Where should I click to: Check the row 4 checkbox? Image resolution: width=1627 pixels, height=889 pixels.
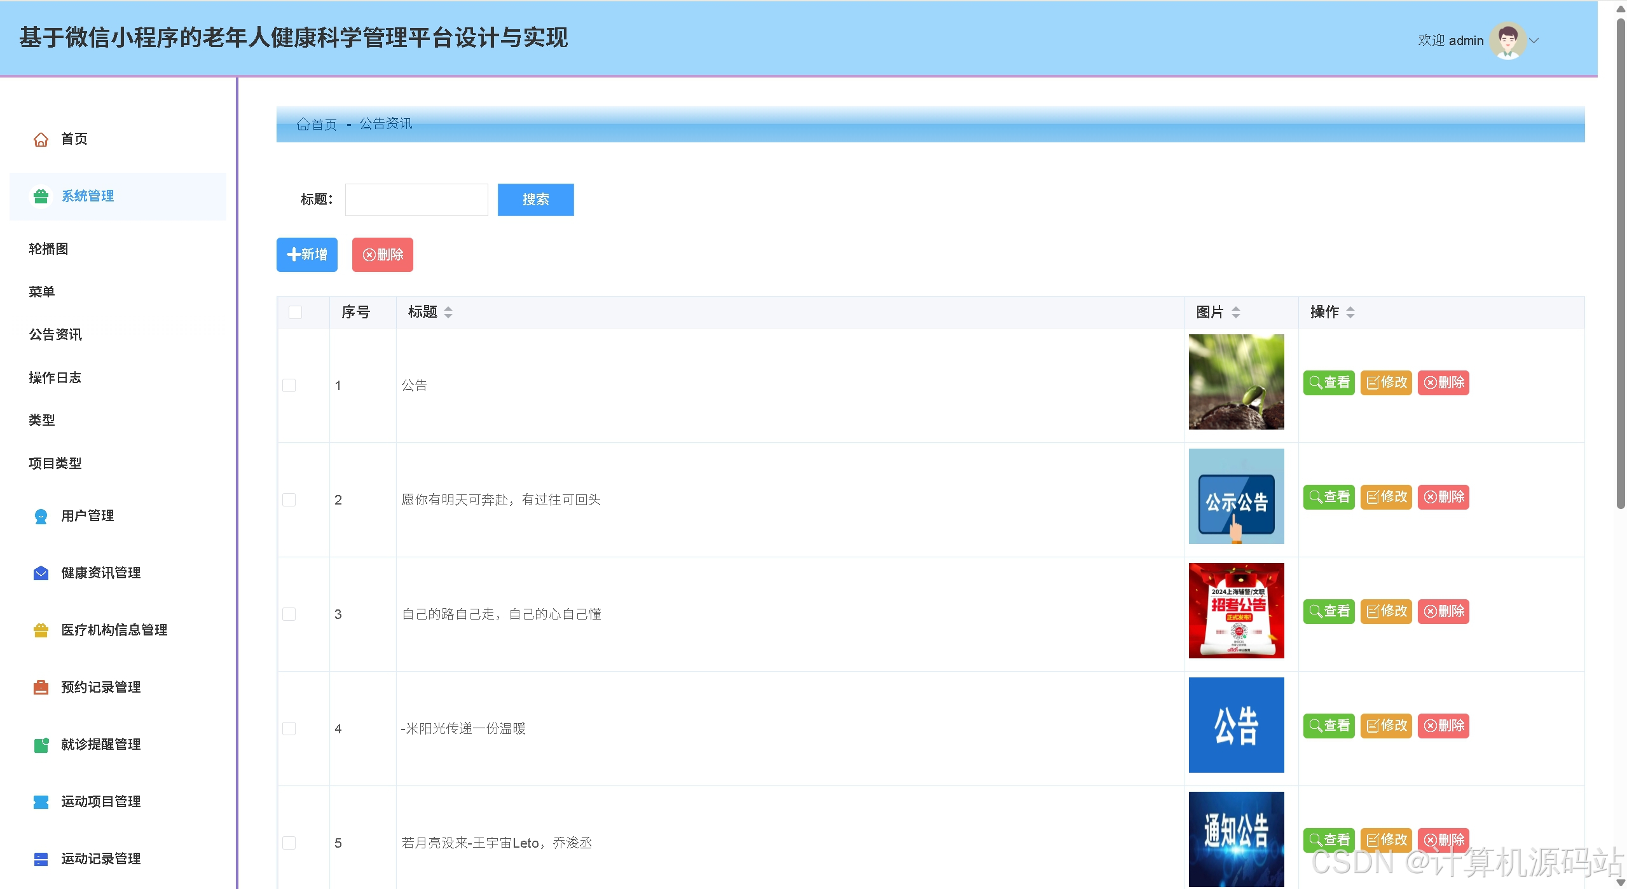(289, 728)
